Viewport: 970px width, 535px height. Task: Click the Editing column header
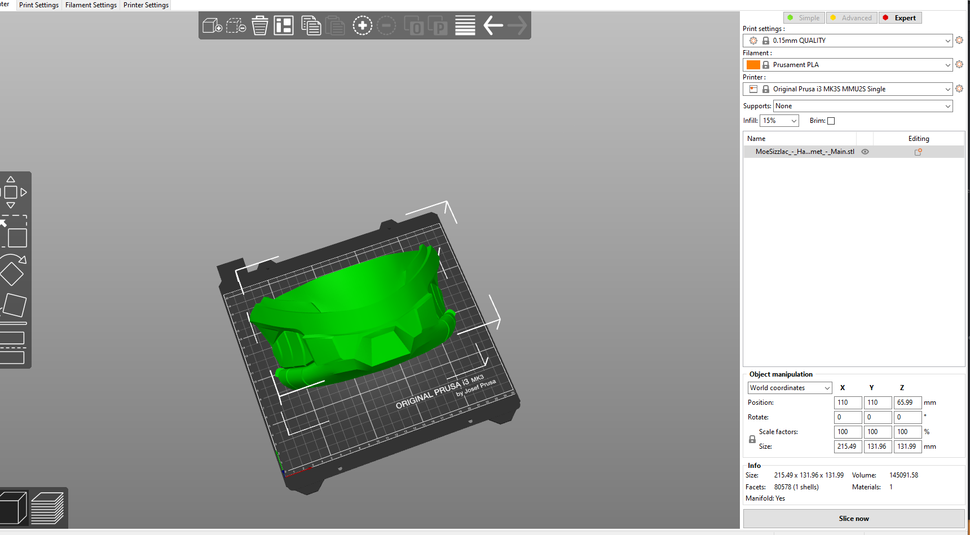click(x=919, y=139)
